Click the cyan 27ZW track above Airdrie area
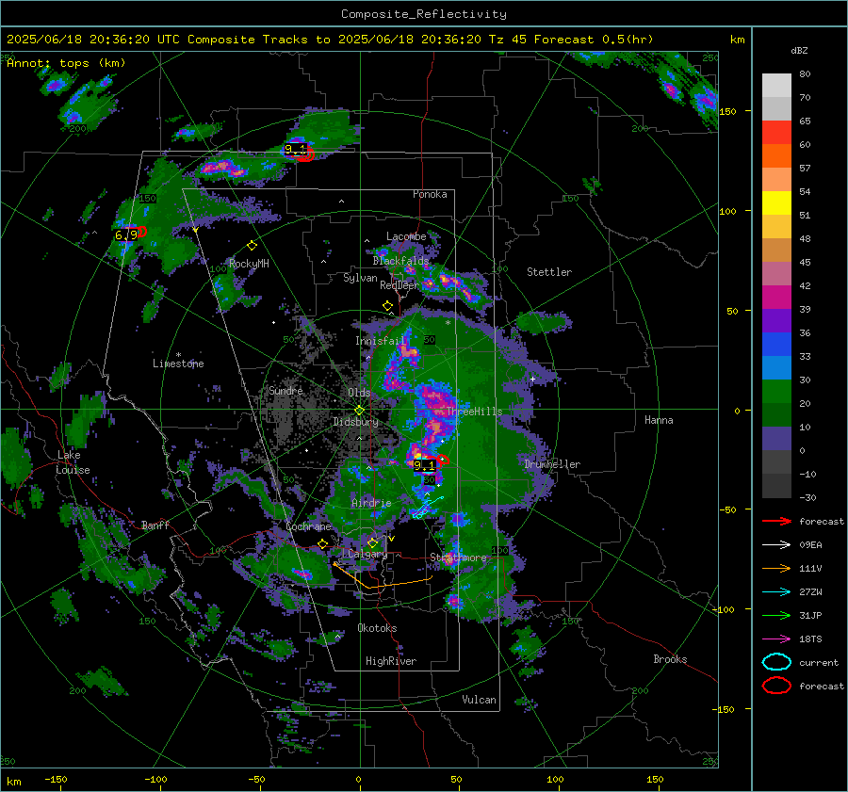The height and width of the screenshot is (792, 848). point(428,509)
